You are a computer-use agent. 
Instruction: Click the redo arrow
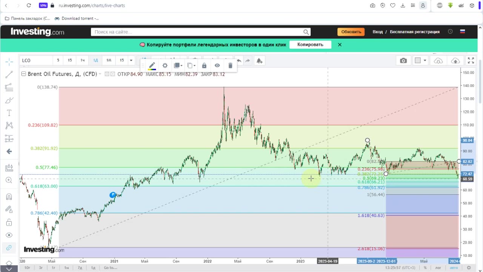[x=248, y=60]
